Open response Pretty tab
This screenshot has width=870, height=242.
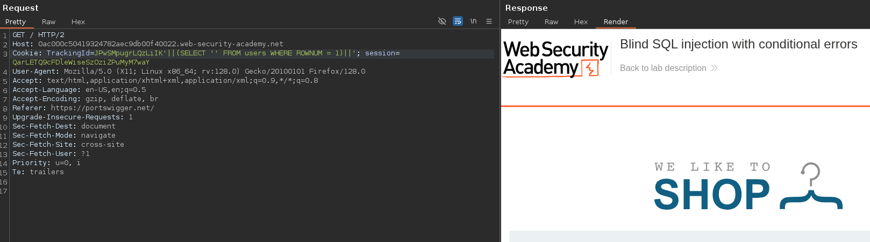pyautogui.click(x=518, y=22)
